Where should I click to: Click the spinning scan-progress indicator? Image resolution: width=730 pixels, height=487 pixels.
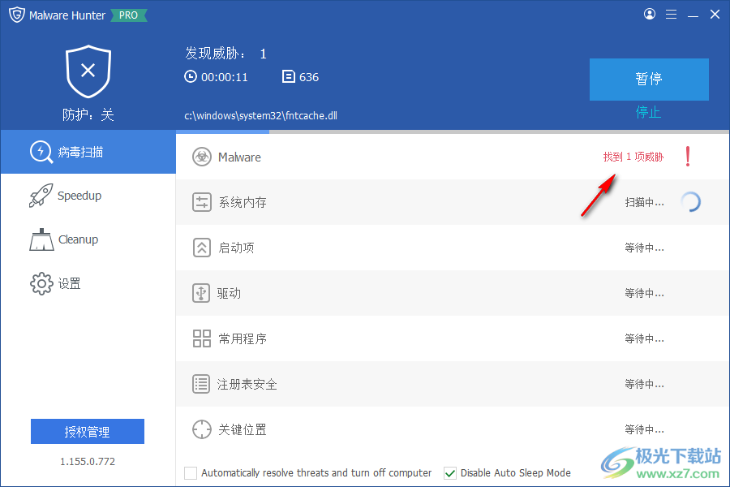tap(691, 202)
